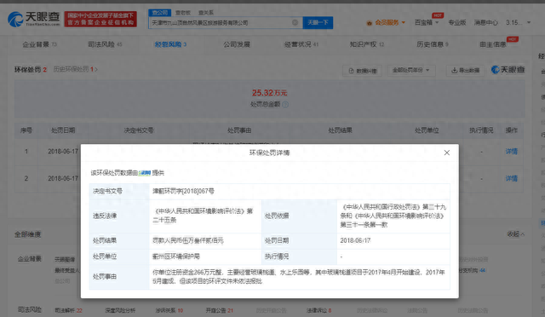Open 法律诉讼 8 link

pyautogui.click(x=318, y=310)
